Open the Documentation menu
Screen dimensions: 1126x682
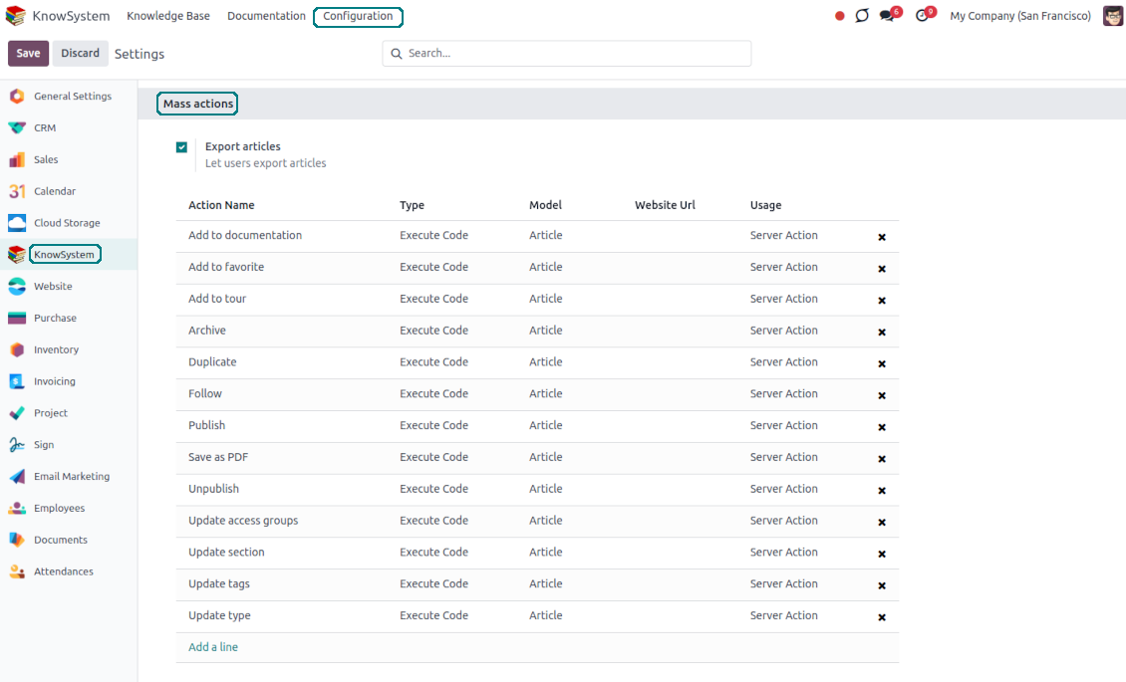[266, 16]
